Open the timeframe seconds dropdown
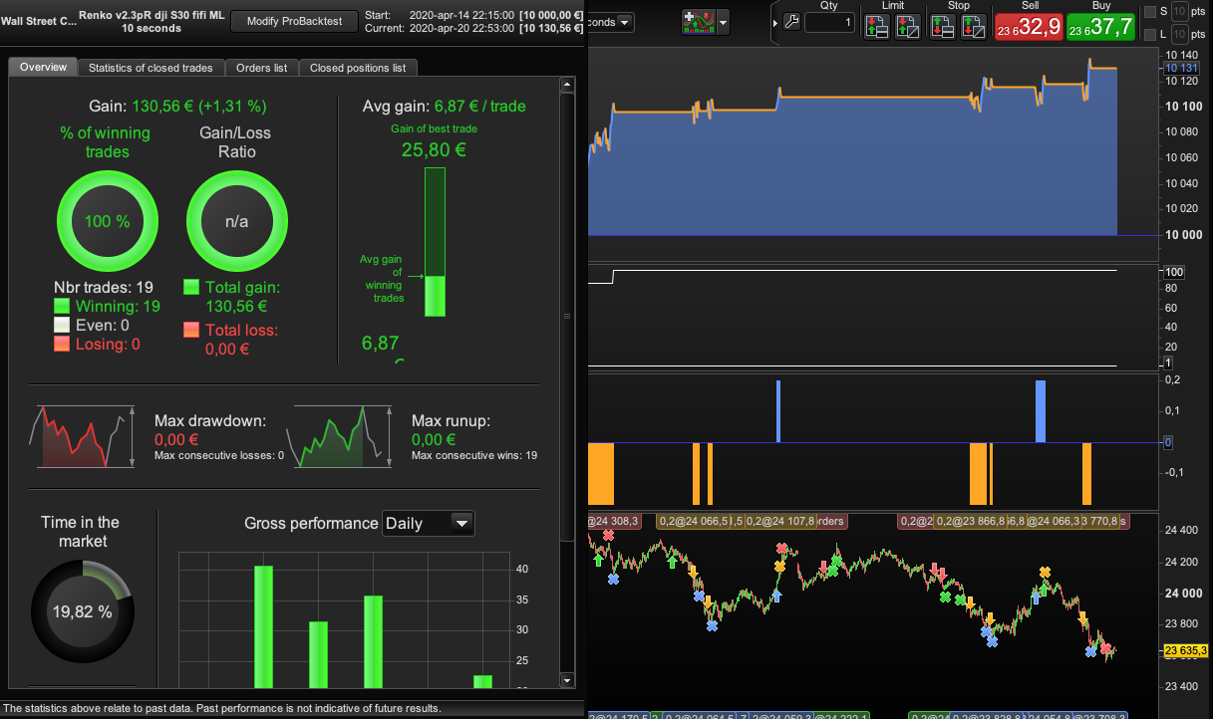The height and width of the screenshot is (719, 1213). 610,22
